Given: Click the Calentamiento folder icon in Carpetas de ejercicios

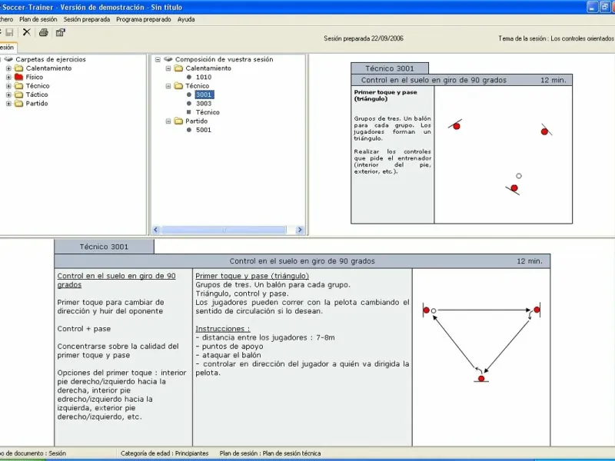Looking at the screenshot, I should [x=18, y=68].
